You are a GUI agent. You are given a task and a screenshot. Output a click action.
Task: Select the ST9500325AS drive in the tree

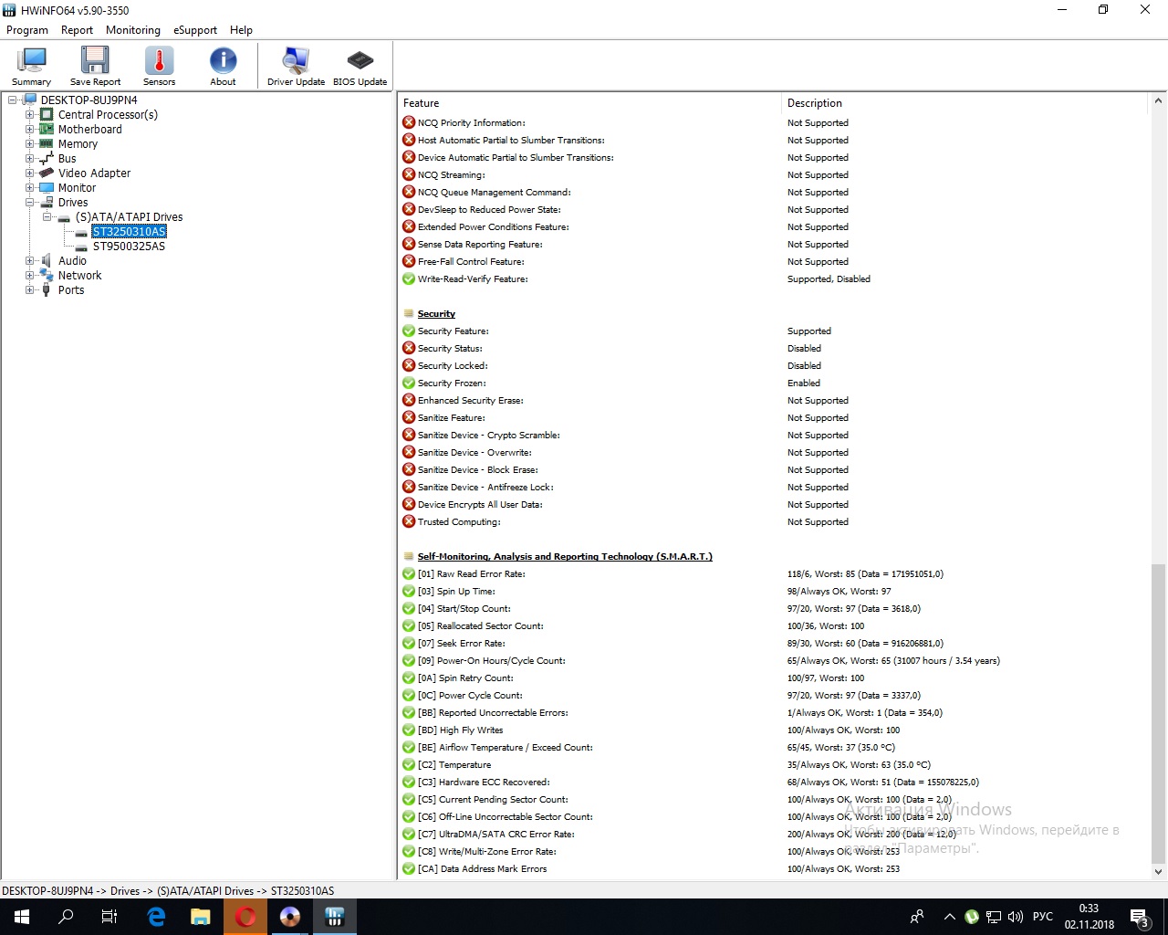pos(129,247)
